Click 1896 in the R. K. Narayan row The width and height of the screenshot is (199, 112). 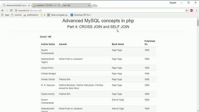(x=147, y=85)
